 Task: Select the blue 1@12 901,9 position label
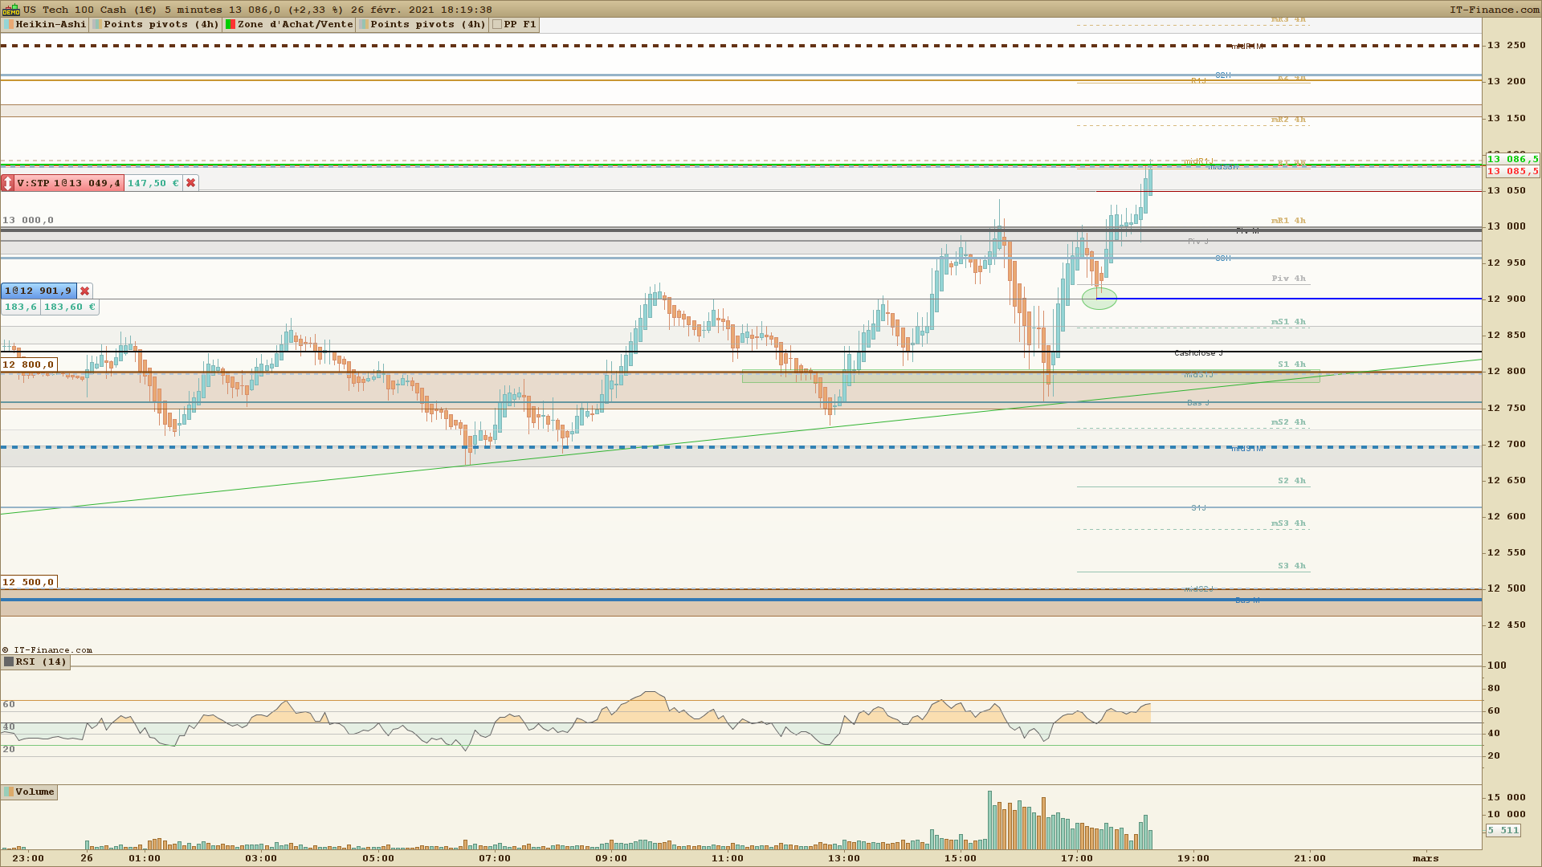[38, 291]
